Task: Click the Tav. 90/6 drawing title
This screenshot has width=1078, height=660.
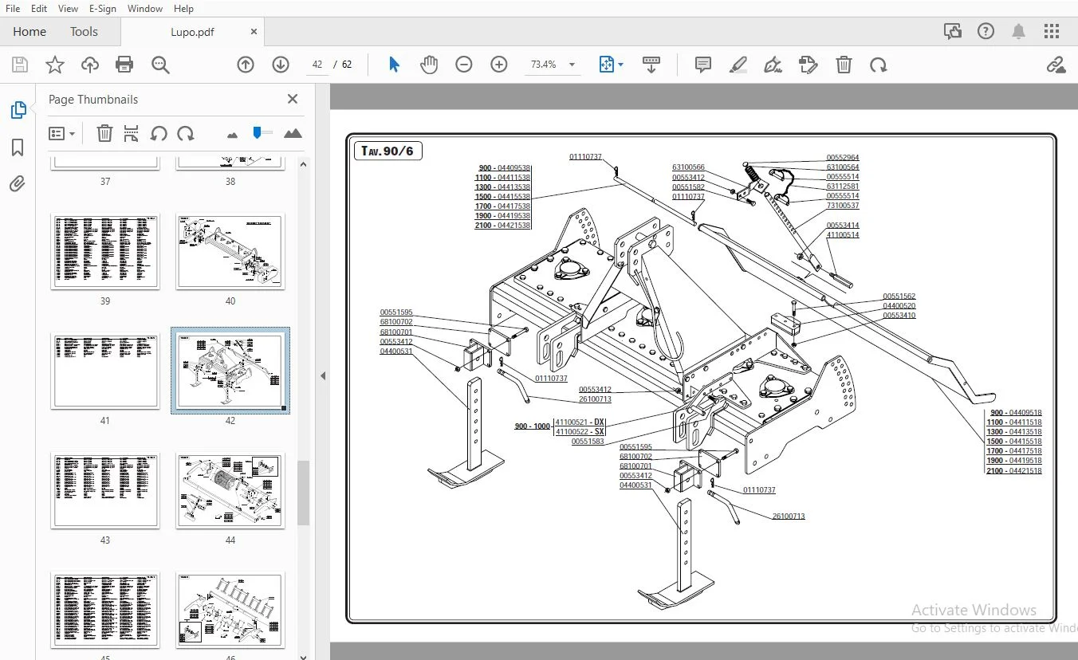Action: point(388,151)
